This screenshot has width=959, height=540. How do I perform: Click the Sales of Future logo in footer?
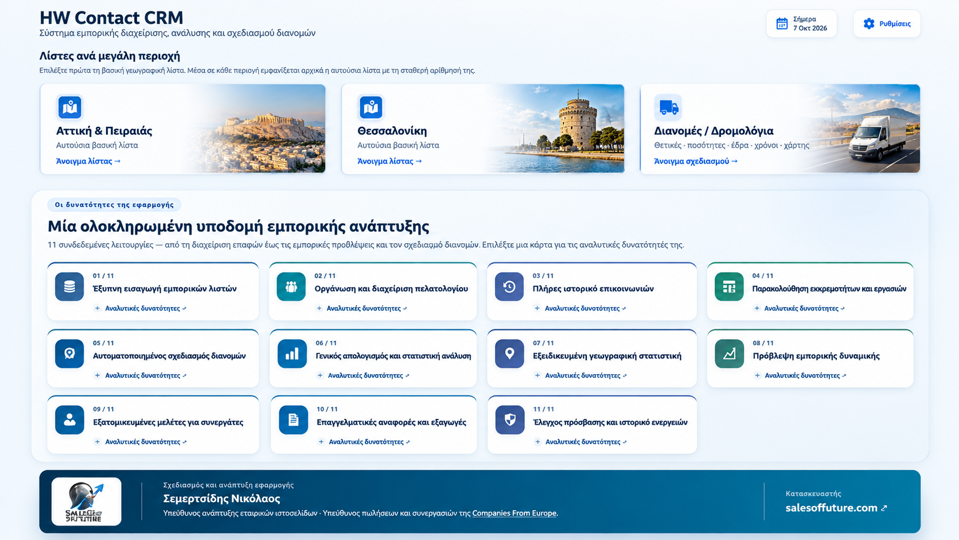(x=86, y=502)
